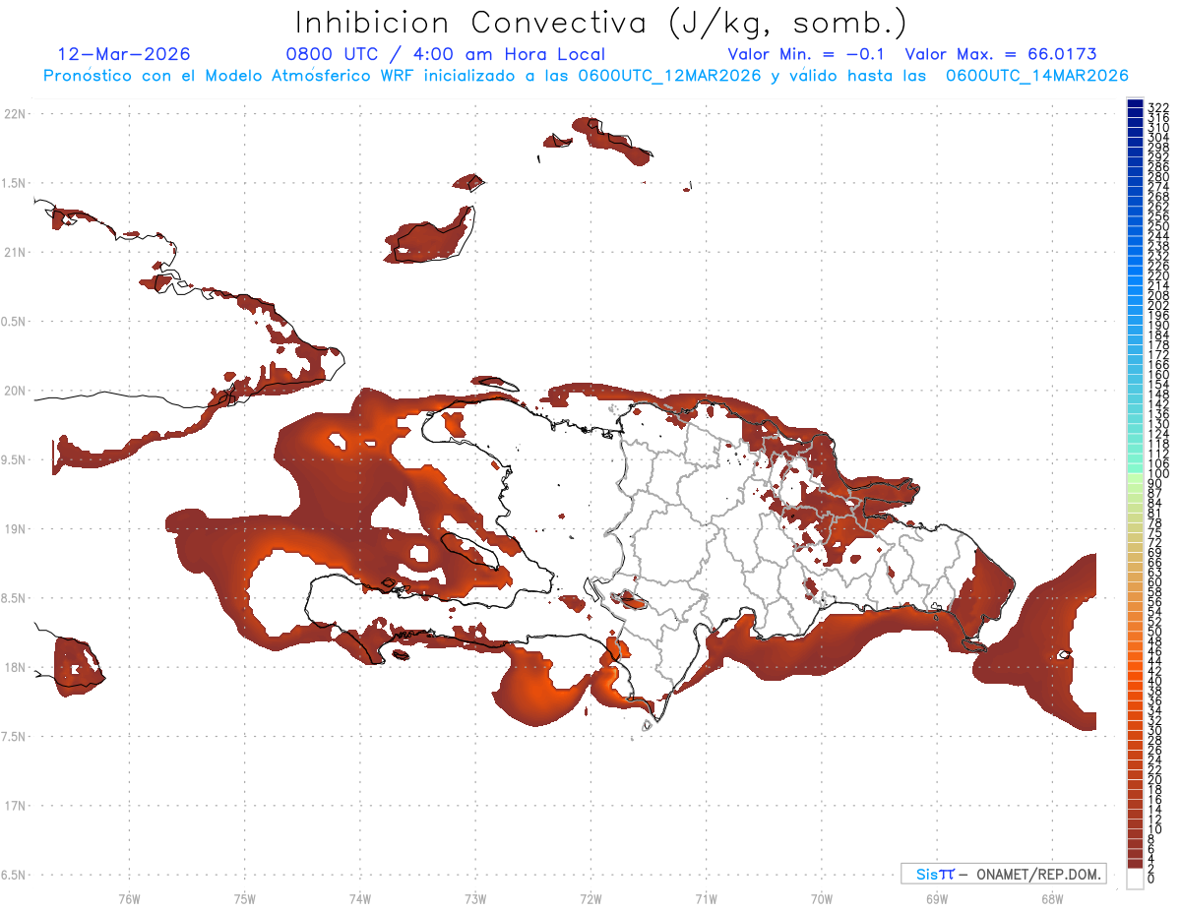Select the date text '12-Mar-2026'
The image size is (1181, 912).
pyautogui.click(x=124, y=54)
